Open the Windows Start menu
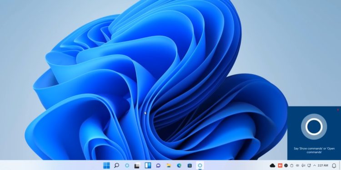341x170 pixels. tap(106, 165)
